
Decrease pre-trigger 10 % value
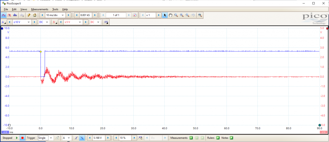pos(116,138)
